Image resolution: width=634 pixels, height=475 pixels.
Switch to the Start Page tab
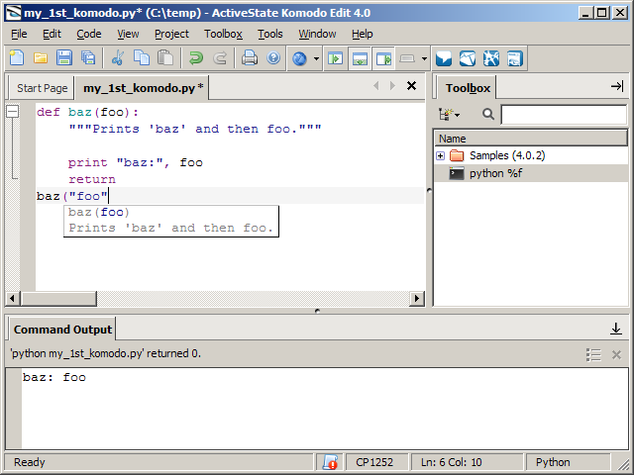42,88
